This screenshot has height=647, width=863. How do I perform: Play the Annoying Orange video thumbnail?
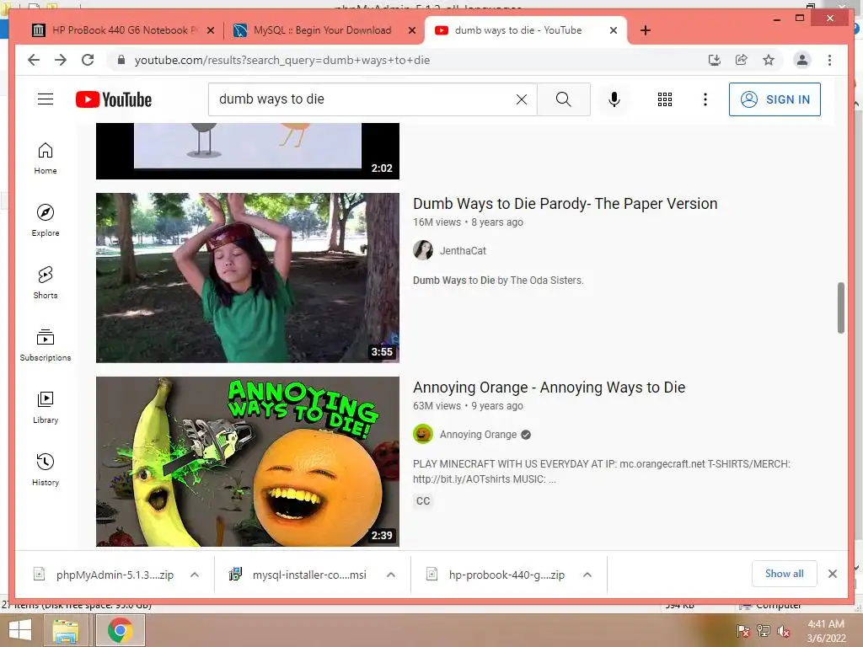pos(248,461)
